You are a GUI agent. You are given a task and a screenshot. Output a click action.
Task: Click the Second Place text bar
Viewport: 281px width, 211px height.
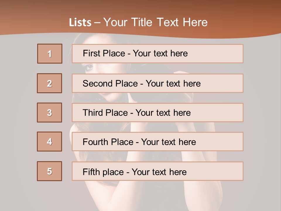[157, 83]
